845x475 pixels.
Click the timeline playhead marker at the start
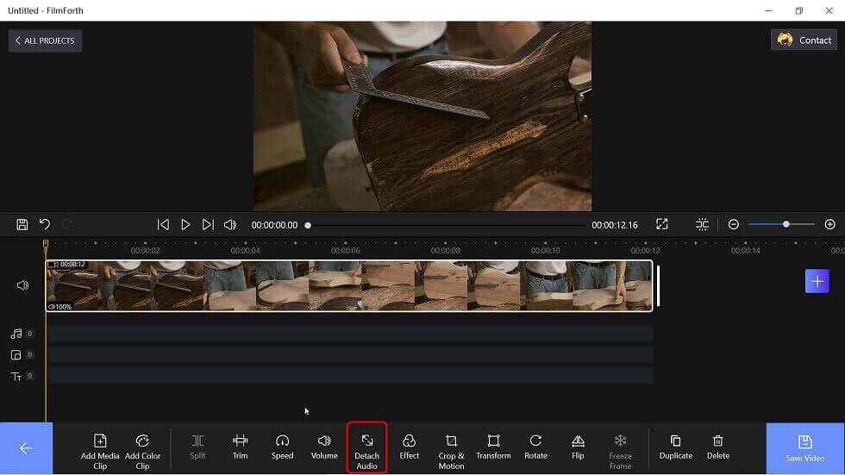[46, 245]
